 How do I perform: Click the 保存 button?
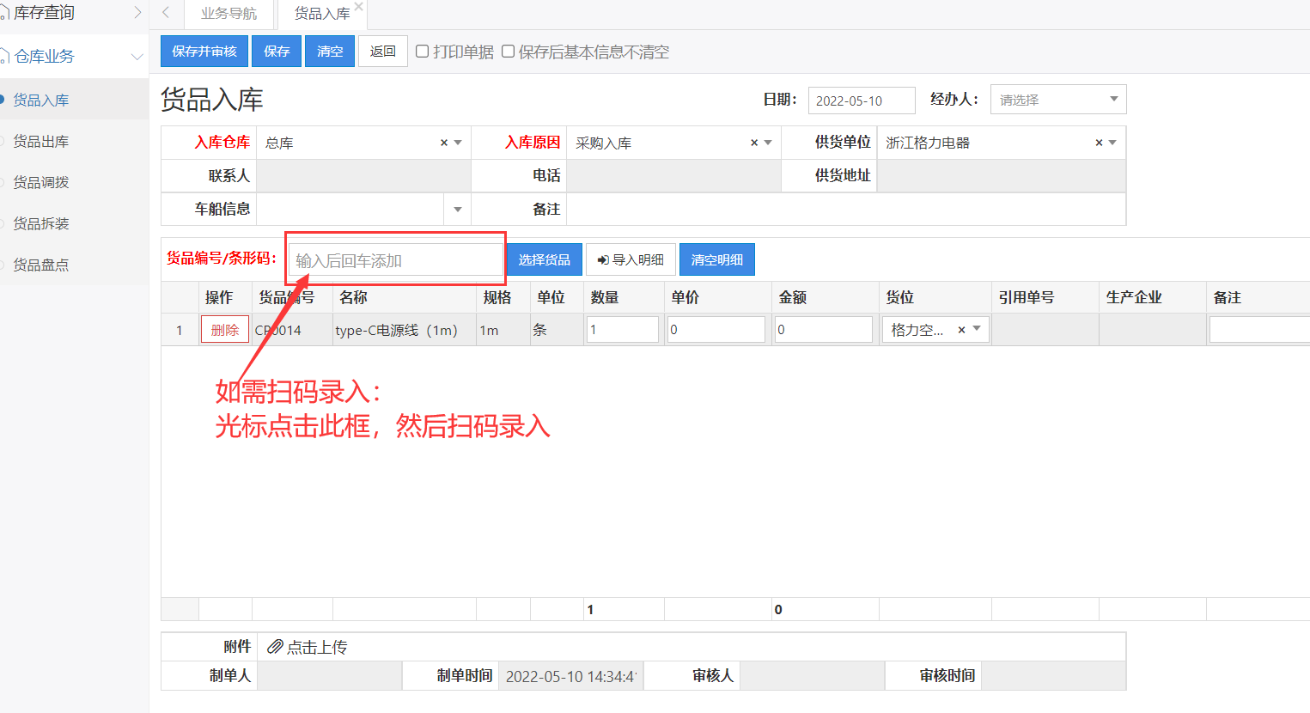[277, 52]
